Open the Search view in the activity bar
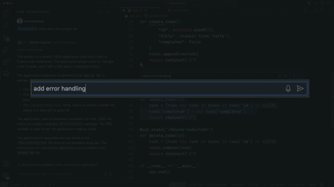The image size is (334, 187). click(x=6, y=26)
